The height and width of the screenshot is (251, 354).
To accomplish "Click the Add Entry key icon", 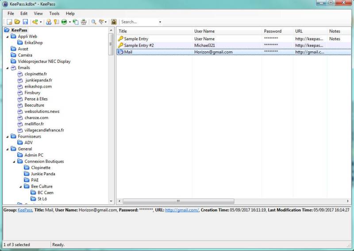I will (35, 22).
